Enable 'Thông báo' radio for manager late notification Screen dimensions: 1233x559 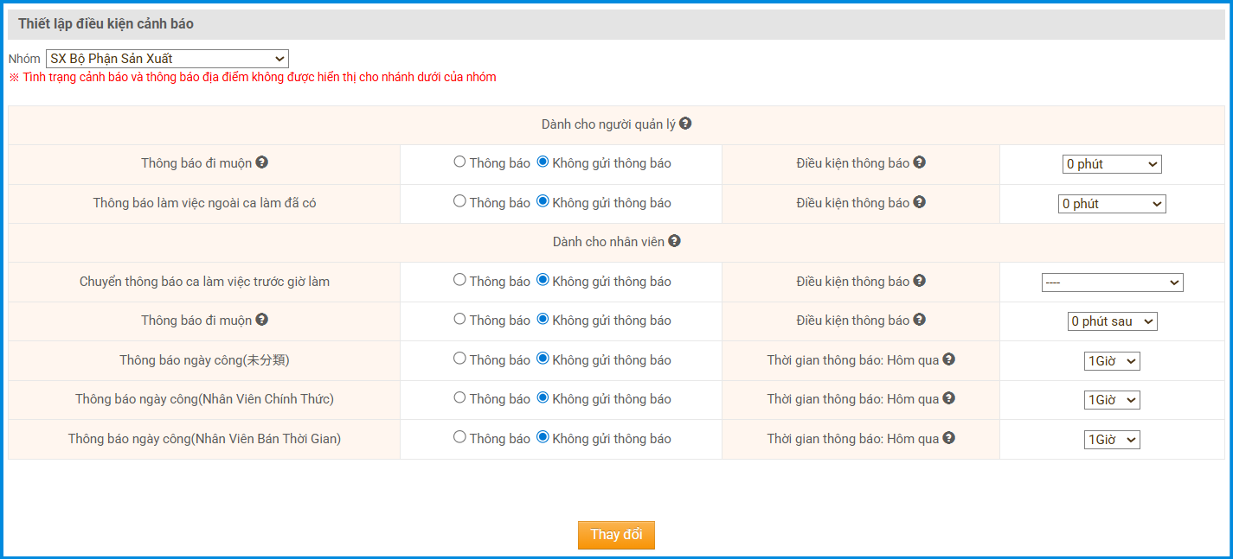(x=459, y=162)
